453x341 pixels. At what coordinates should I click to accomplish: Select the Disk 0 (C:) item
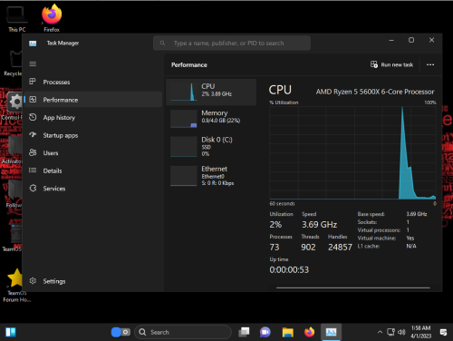coord(211,146)
